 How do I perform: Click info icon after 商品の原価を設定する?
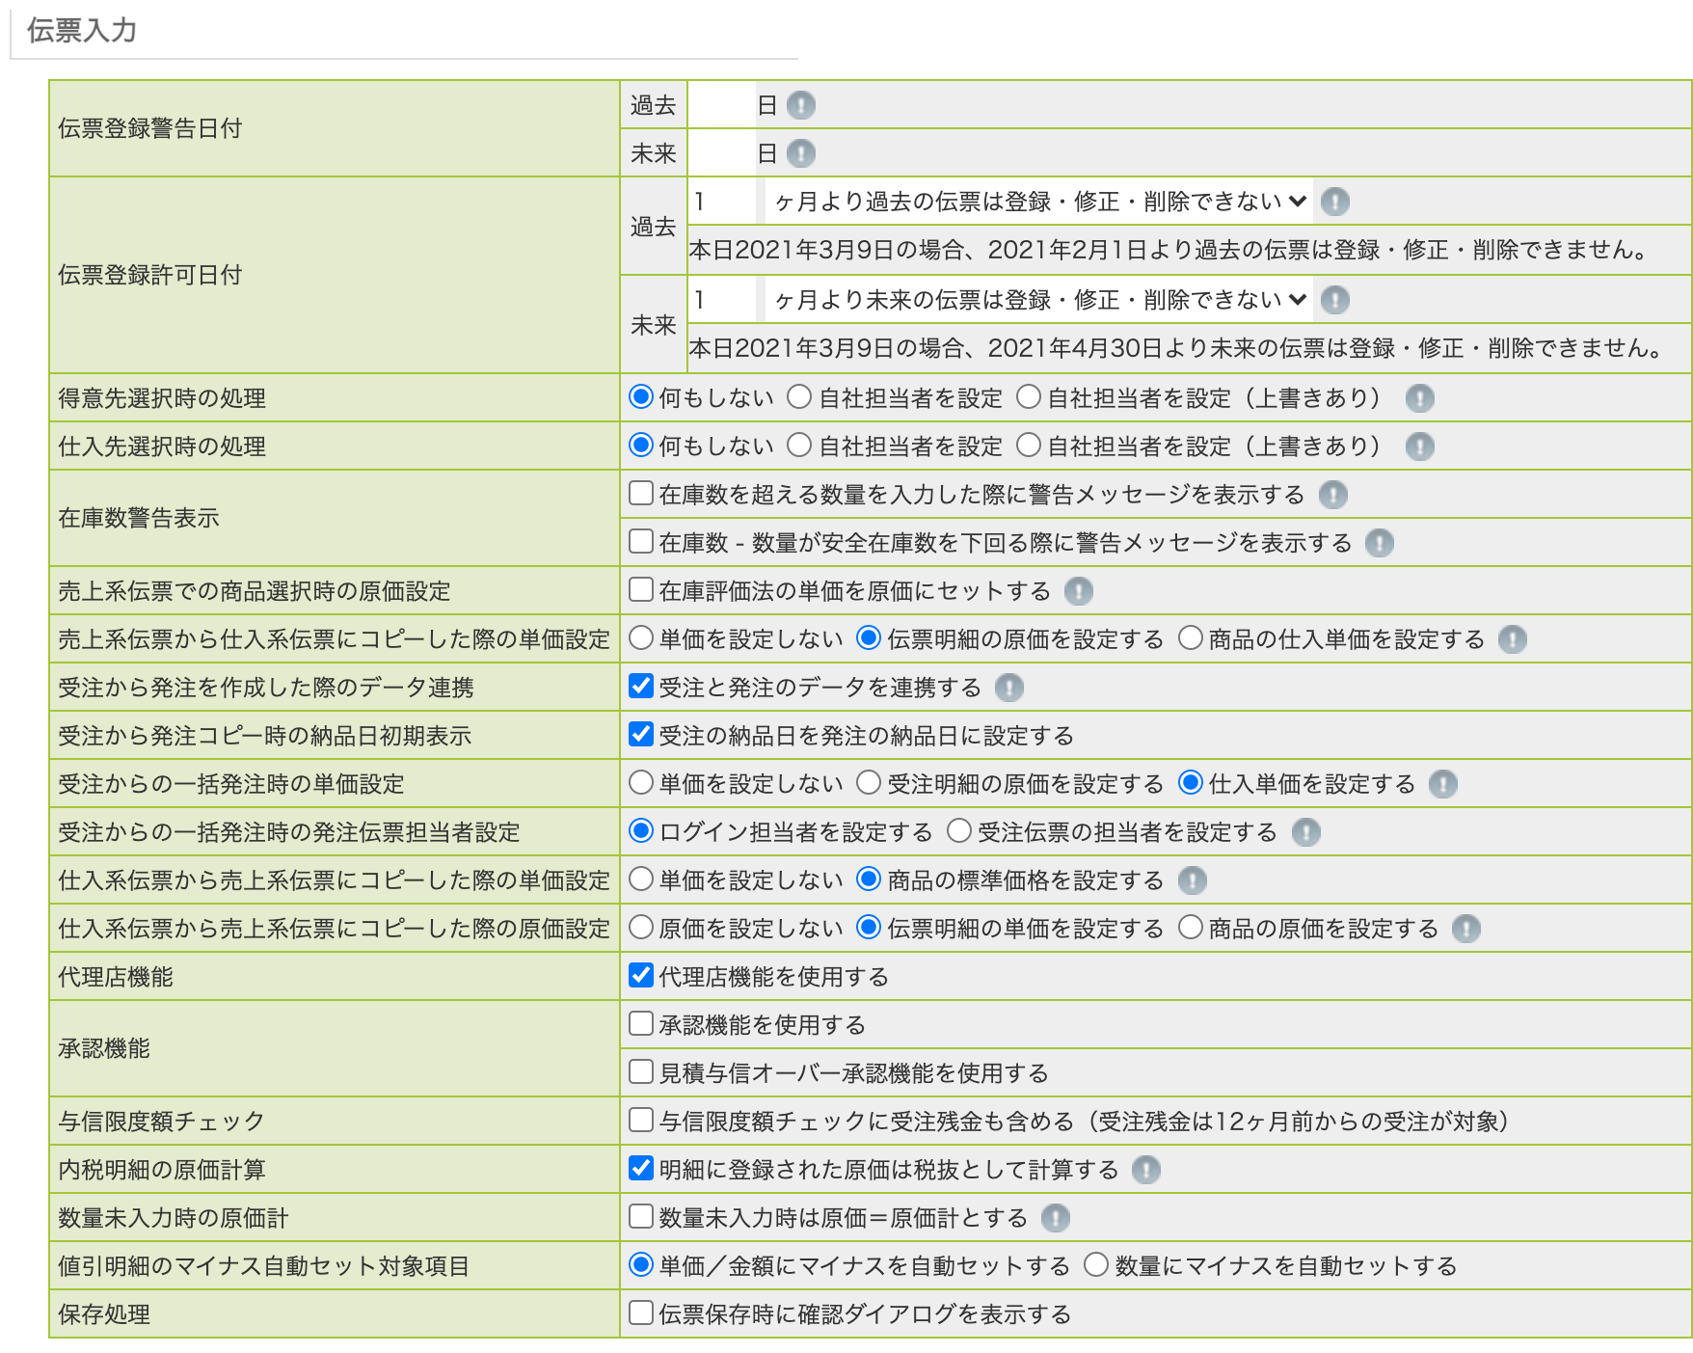[1465, 929]
